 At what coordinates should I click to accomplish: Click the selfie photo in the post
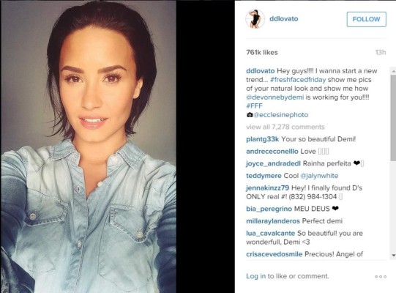click(x=89, y=146)
